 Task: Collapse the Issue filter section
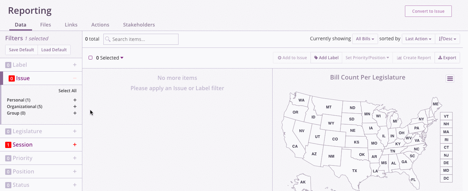tap(75, 78)
